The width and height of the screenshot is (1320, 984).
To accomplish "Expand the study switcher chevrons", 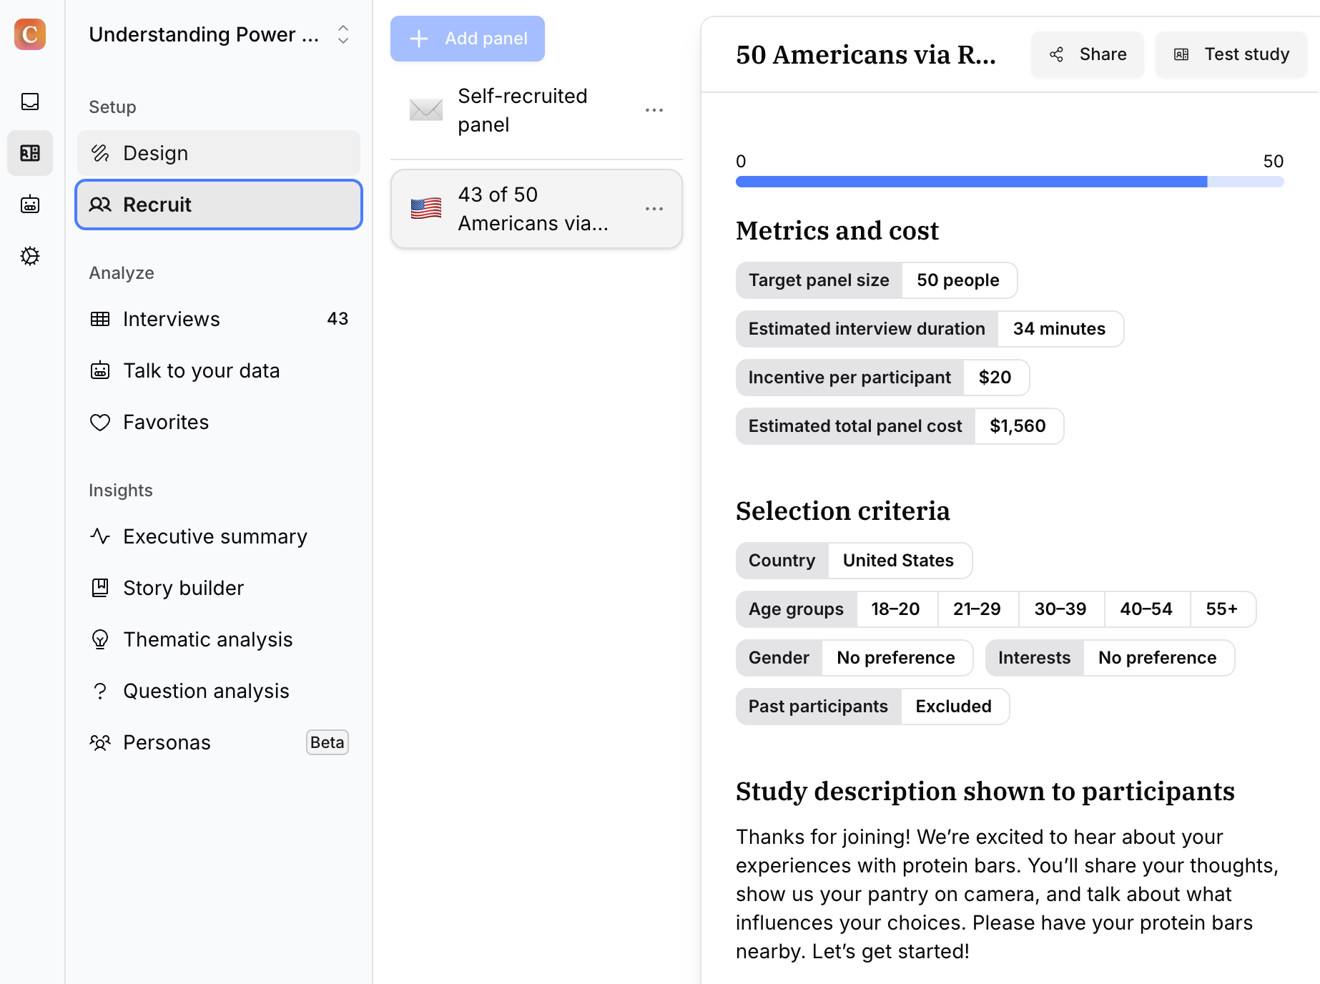I will (x=343, y=34).
